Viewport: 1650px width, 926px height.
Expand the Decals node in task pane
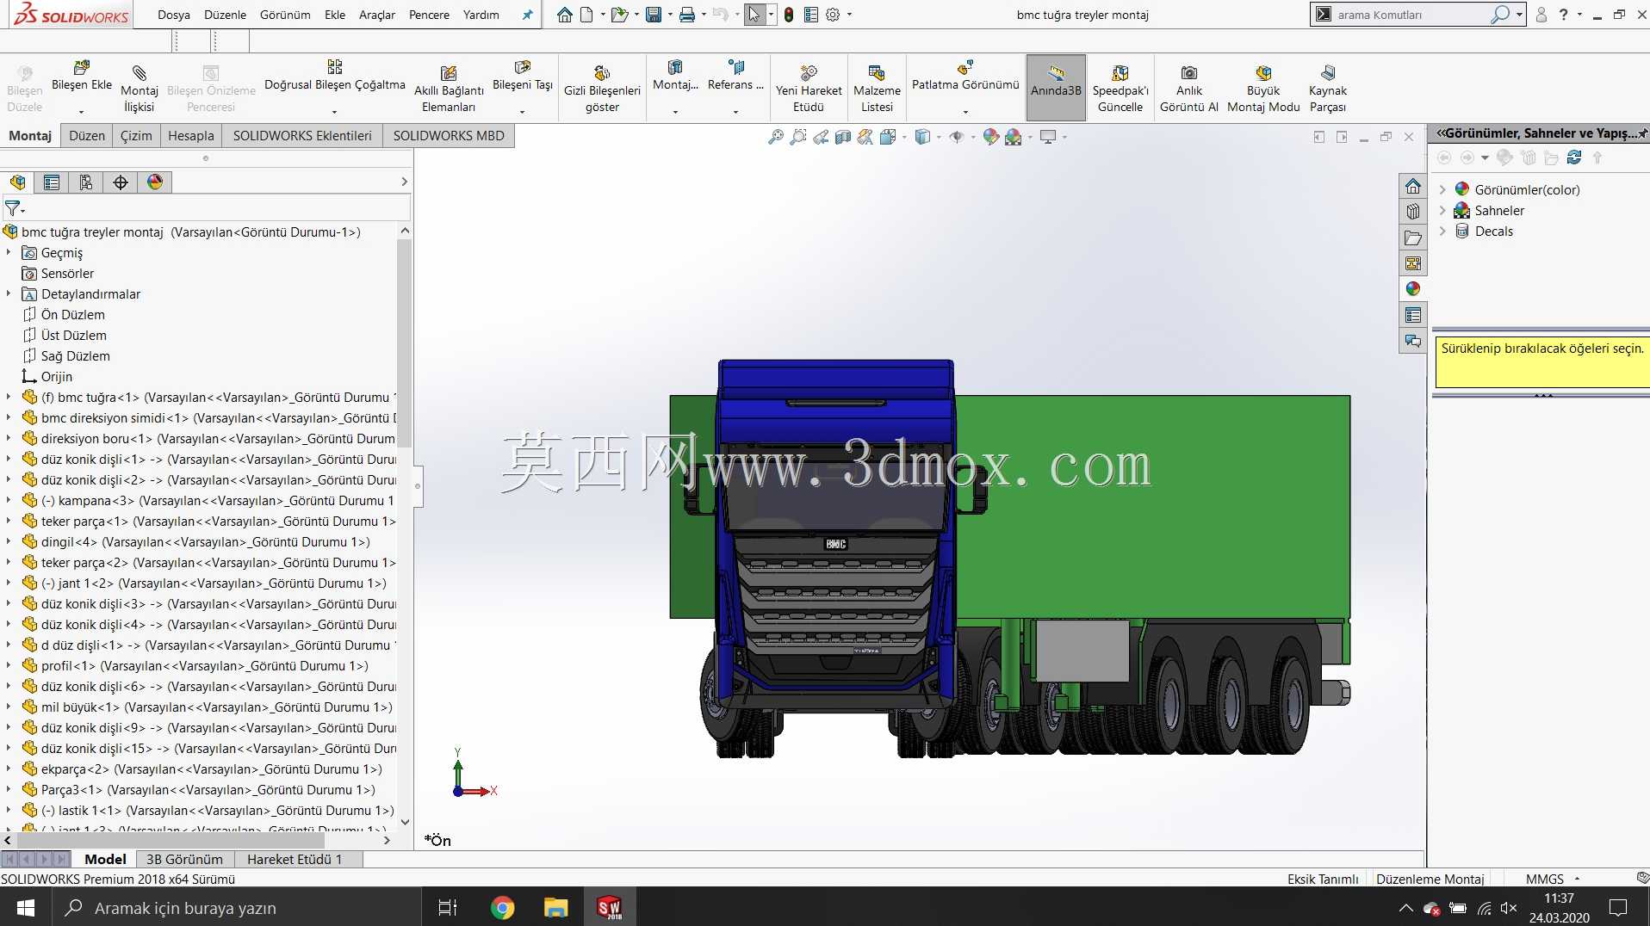1443,231
